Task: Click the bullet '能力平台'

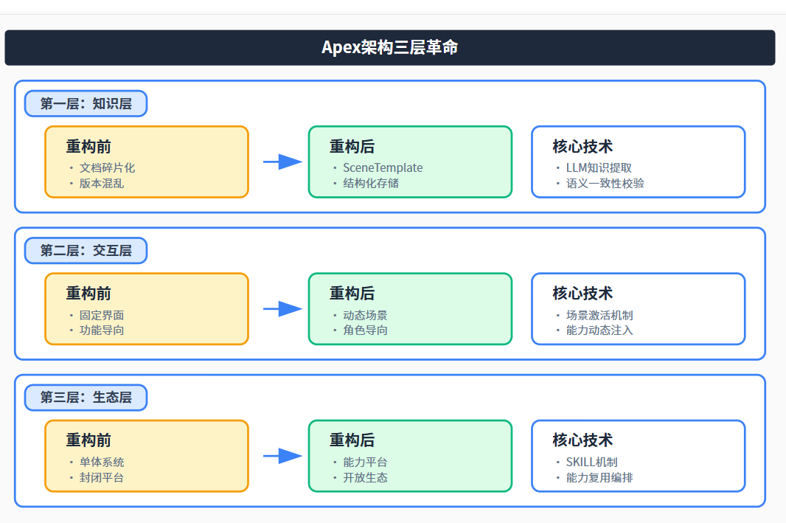Action: [x=365, y=463]
